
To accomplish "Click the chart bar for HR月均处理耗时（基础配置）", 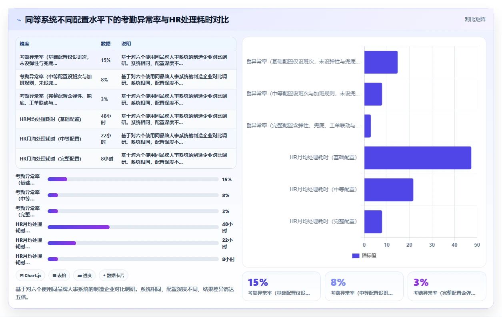I will coord(418,158).
